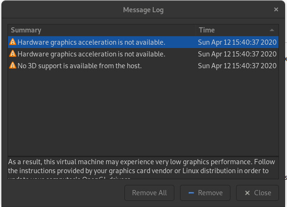287x207 pixels.
Task: Sort by the Summary column header
Action: tap(102, 30)
